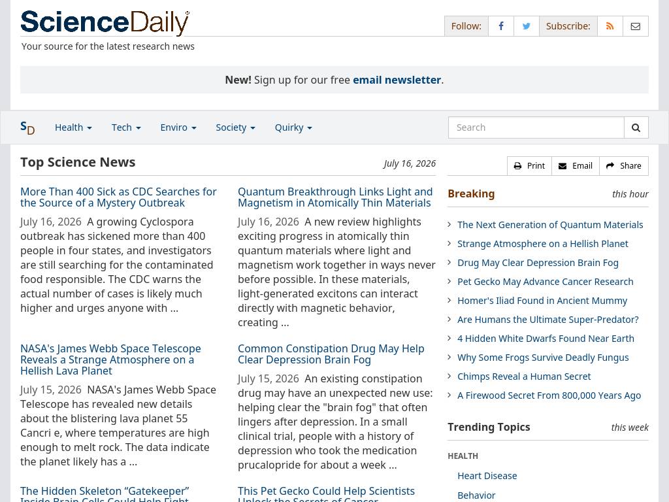Viewport: 669px width, 502px height.
Task: Open Common Constipation Drug article headline
Action: tap(331, 354)
